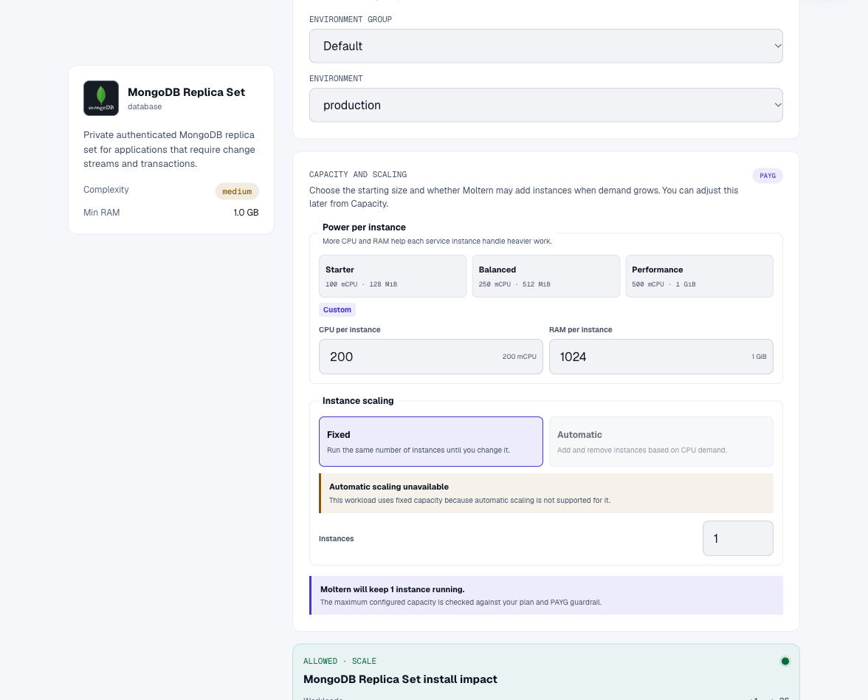
Task: Click the Instance scaling label
Action: [x=358, y=400]
